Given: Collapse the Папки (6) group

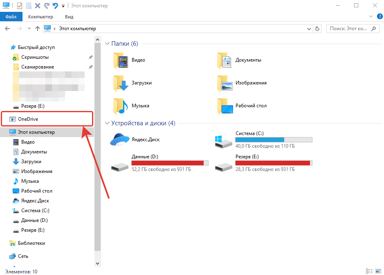Looking at the screenshot, I should 108,44.
